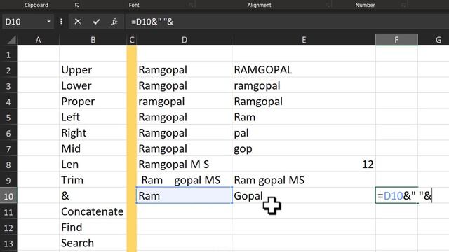
Task: Select row 1 header
Action: coord(8,55)
